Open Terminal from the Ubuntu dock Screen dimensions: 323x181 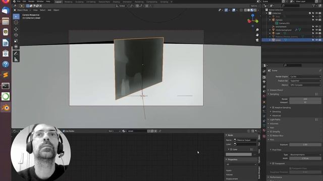(x=6, y=86)
